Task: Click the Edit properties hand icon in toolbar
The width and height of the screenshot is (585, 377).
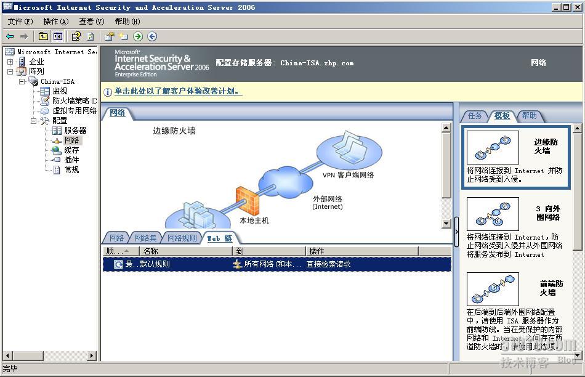Action: click(x=110, y=36)
